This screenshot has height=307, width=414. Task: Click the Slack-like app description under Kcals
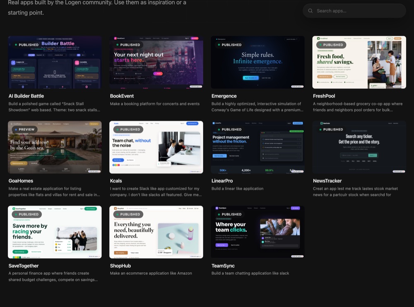click(156, 192)
